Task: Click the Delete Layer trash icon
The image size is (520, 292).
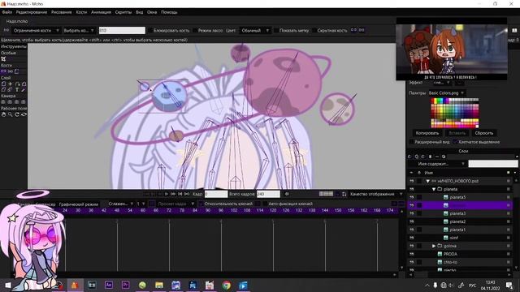Action: point(430,157)
